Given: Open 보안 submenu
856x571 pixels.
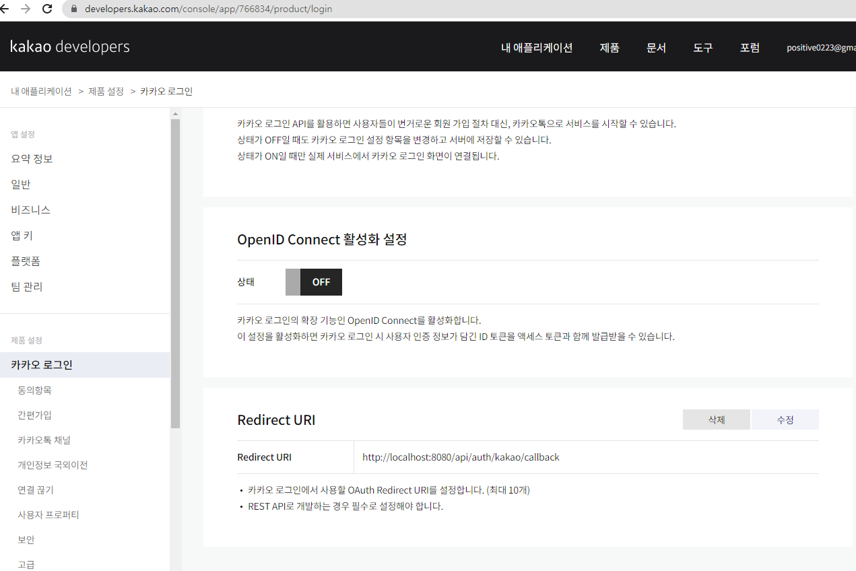Looking at the screenshot, I should coord(26,539).
